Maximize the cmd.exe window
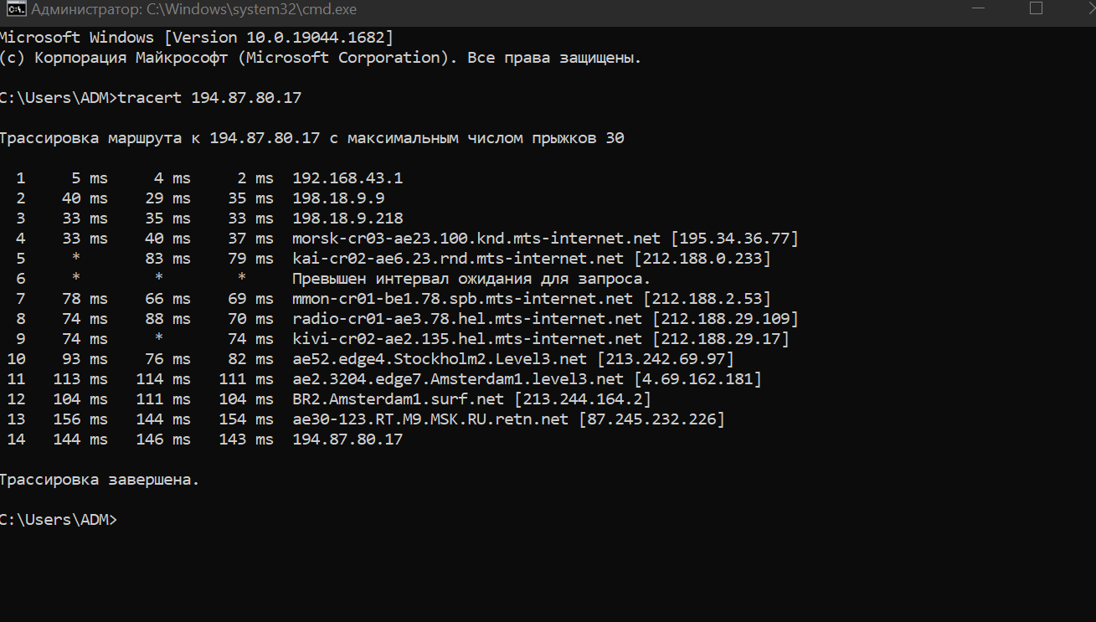 [x=1036, y=9]
